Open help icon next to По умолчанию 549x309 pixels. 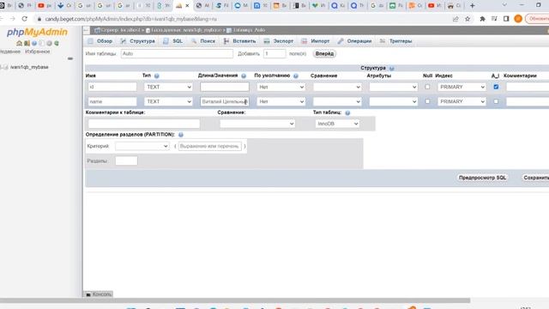[296, 76]
